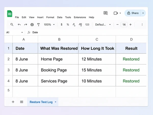Click the select-all corner box

(x=8, y=39)
